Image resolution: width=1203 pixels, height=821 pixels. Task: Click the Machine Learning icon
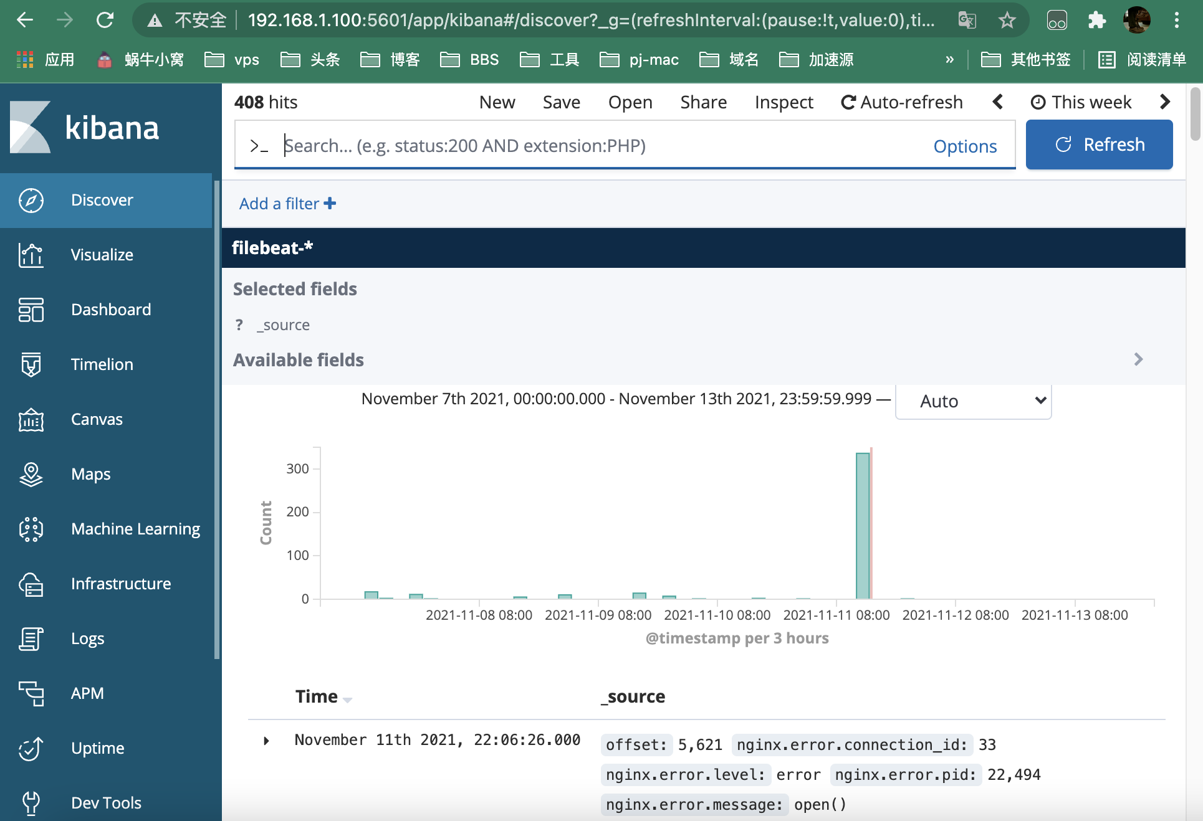pyautogui.click(x=31, y=529)
